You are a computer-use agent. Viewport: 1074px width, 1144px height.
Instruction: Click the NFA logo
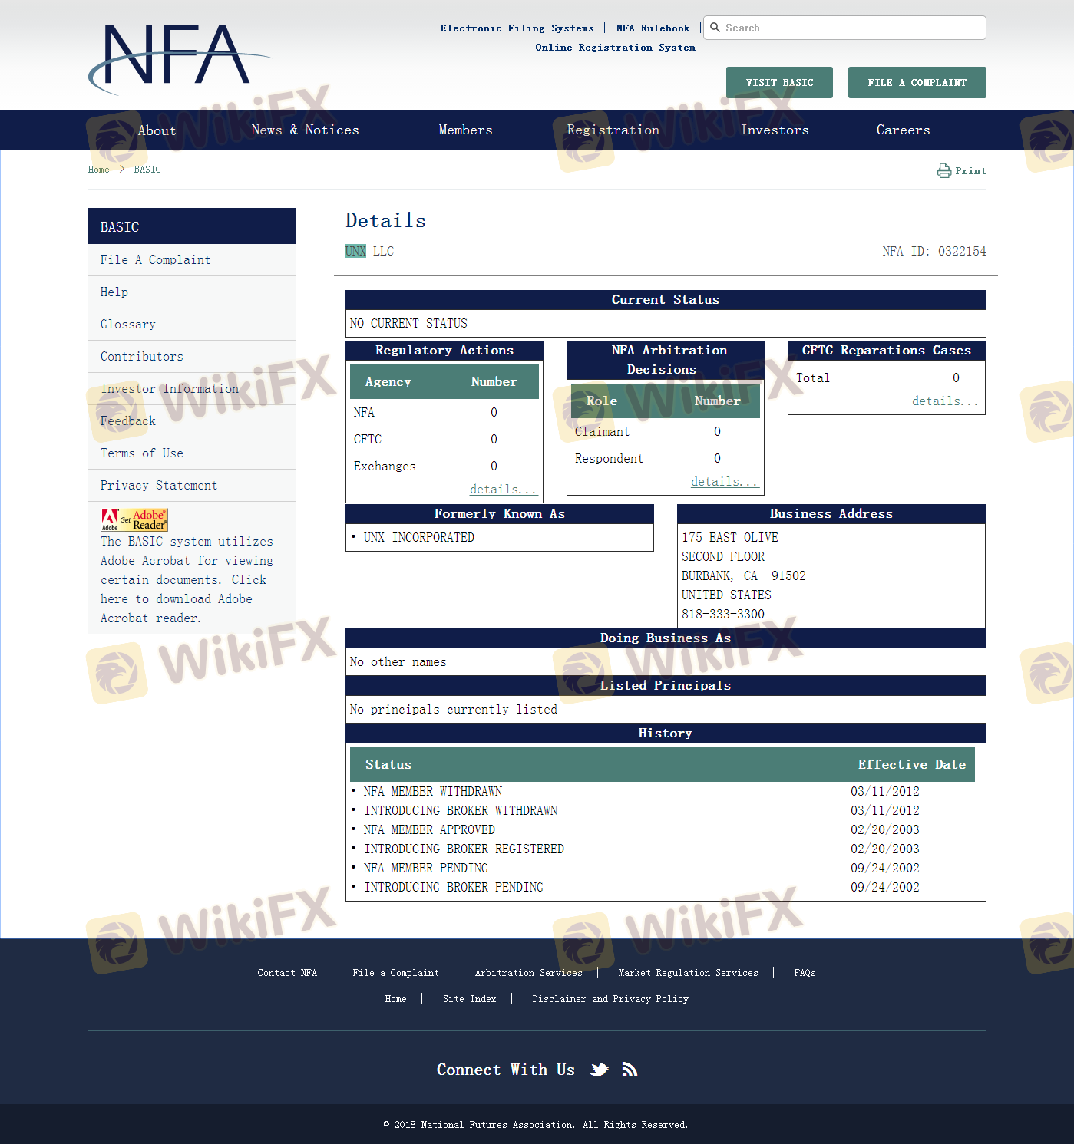pos(178,56)
